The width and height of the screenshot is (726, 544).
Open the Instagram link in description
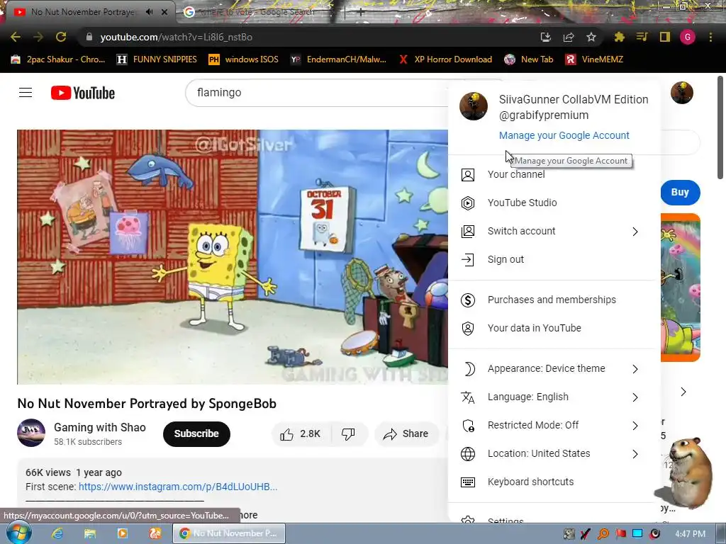click(x=178, y=487)
